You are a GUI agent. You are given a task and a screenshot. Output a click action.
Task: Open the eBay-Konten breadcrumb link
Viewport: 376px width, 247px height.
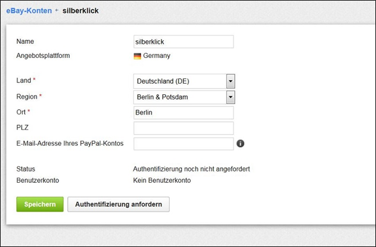[29, 11]
